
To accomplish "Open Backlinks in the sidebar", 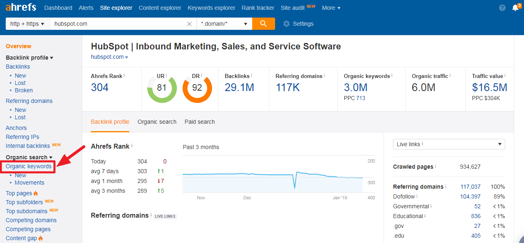I will (x=18, y=67).
